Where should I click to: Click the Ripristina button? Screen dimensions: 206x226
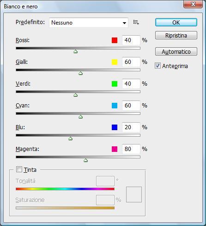pyautogui.click(x=176, y=35)
